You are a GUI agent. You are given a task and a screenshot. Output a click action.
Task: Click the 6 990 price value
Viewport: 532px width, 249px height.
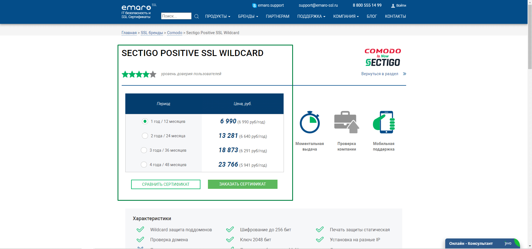click(x=228, y=121)
